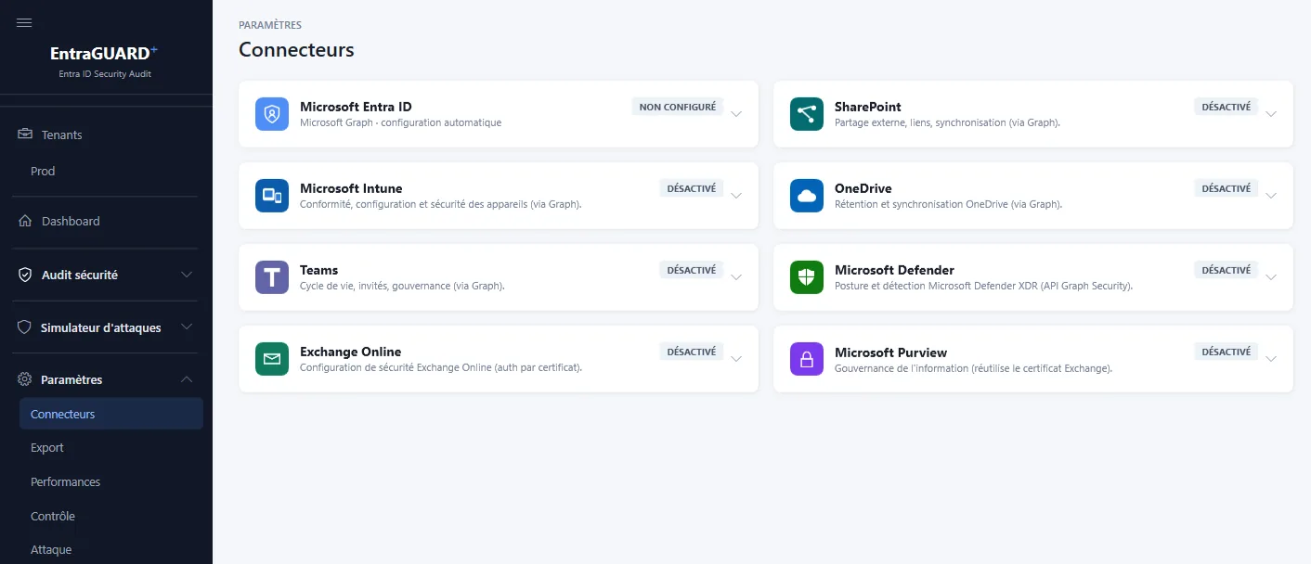Expand the Microsoft Entra ID connector chevron
The height and width of the screenshot is (564, 1311).
[736, 114]
